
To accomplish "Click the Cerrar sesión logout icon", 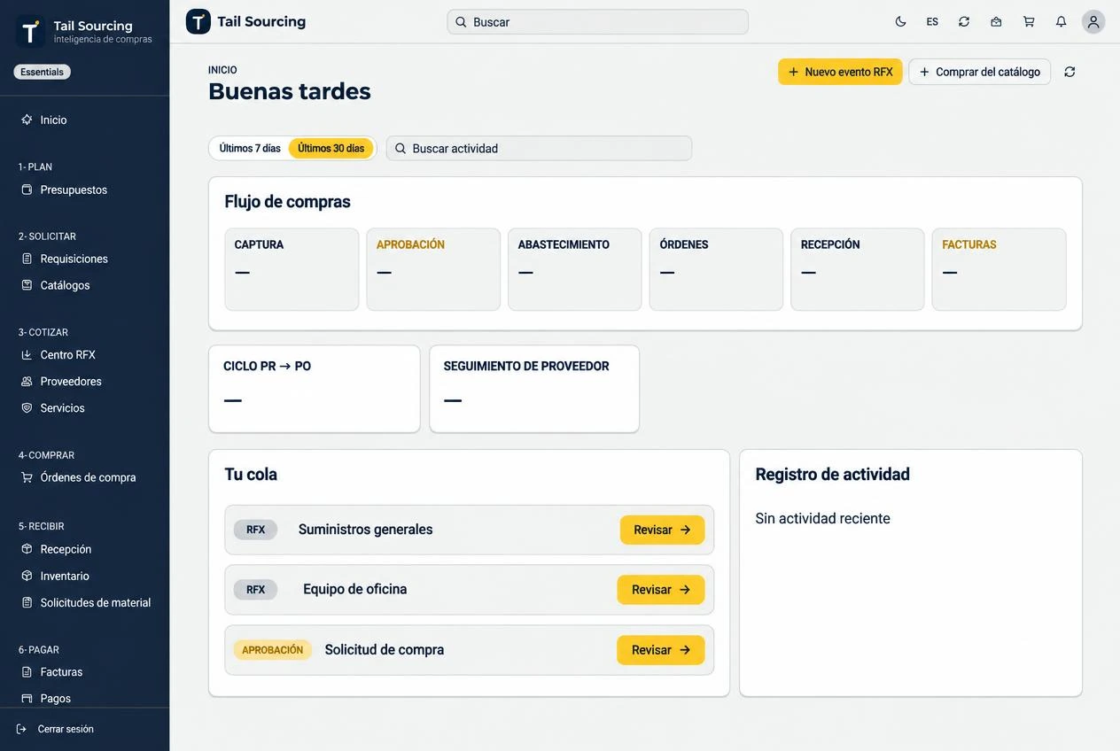I will click(x=21, y=729).
